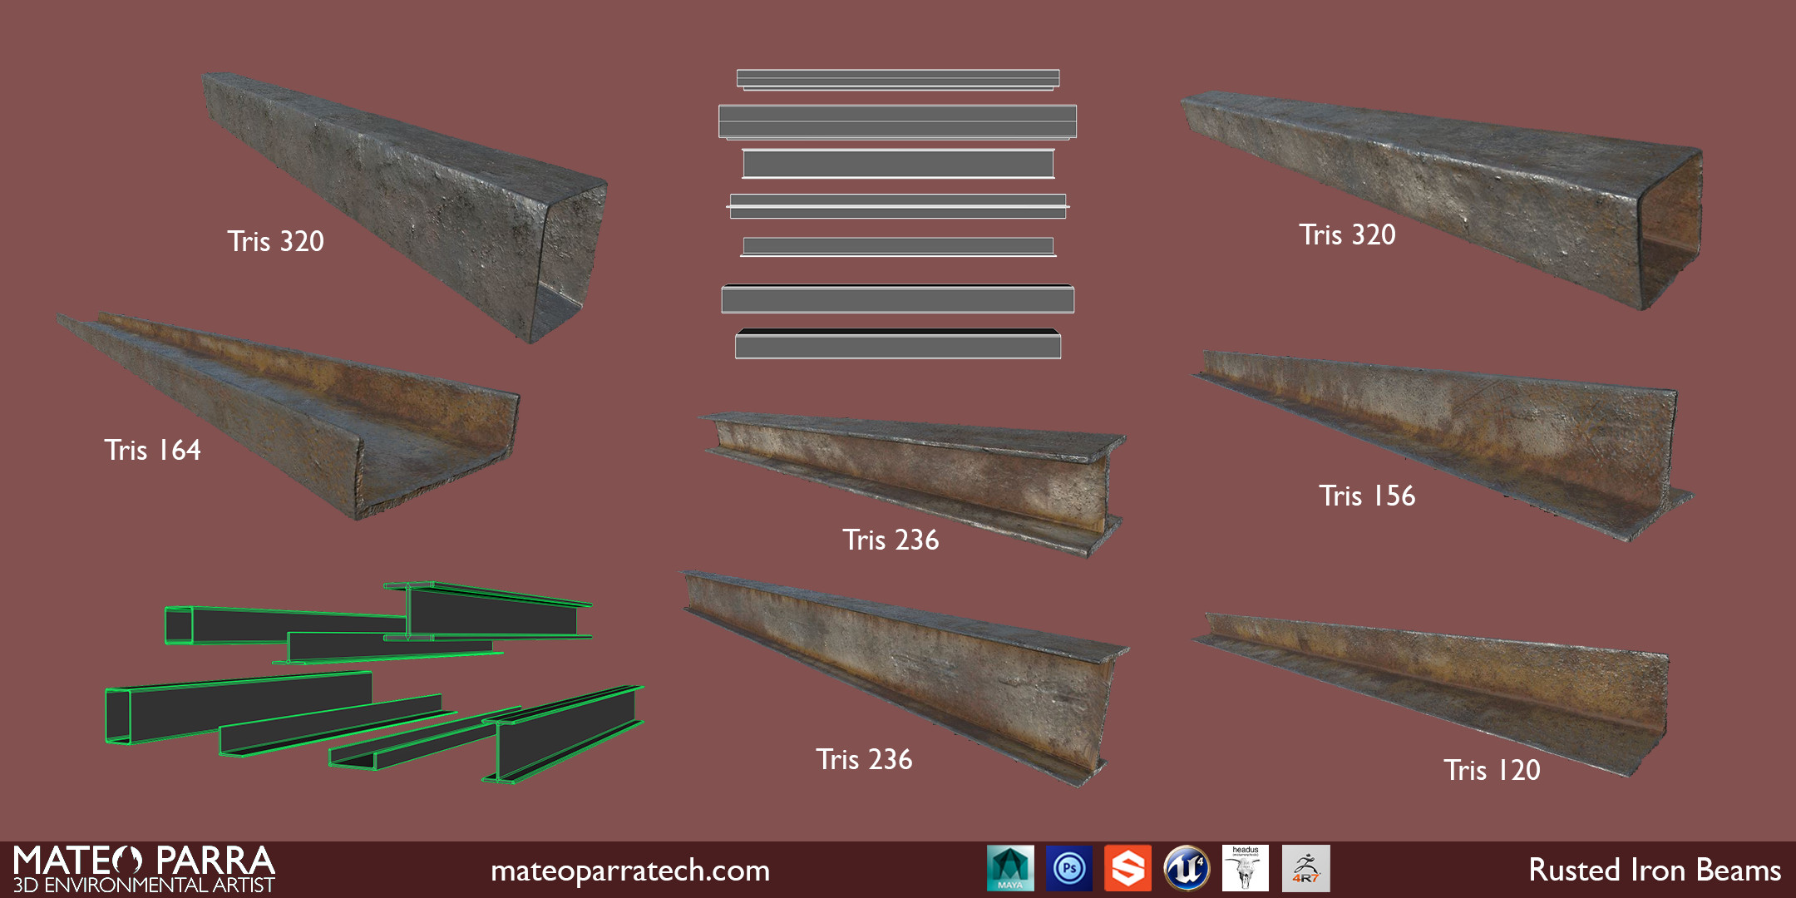Click the Photoshop Ps icon

point(1069,869)
